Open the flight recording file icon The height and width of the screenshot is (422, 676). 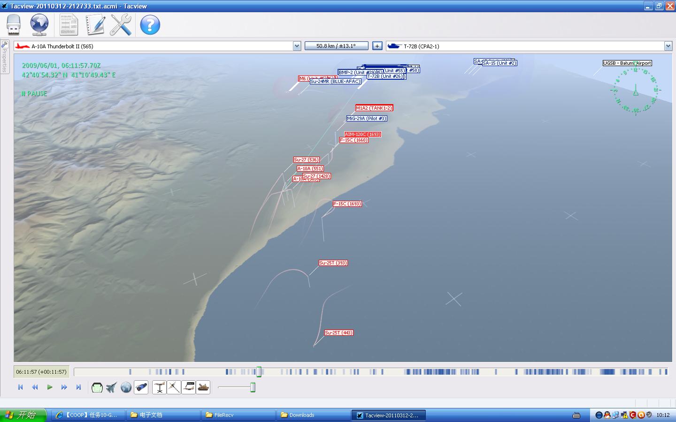pyautogui.click(x=14, y=25)
